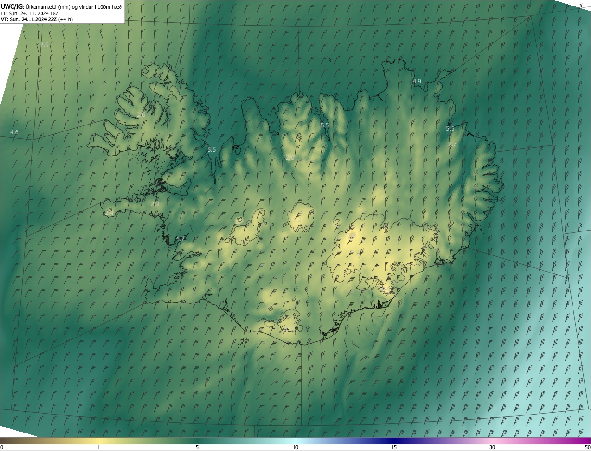
Task: Click the 4.6 value over the western sea
Action: point(14,132)
